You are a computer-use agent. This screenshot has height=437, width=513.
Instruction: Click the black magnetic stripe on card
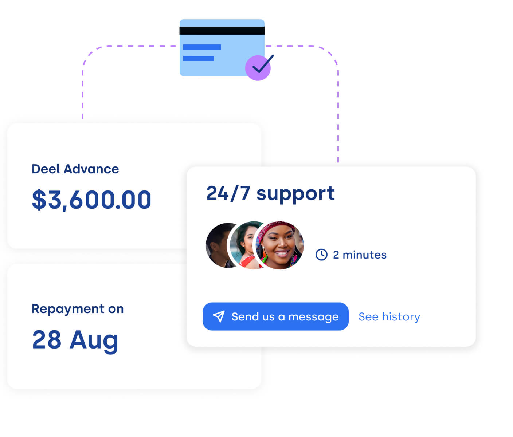coord(222,31)
